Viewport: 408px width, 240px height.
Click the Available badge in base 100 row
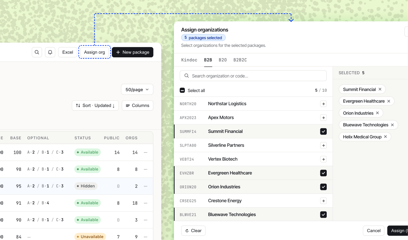(x=87, y=152)
